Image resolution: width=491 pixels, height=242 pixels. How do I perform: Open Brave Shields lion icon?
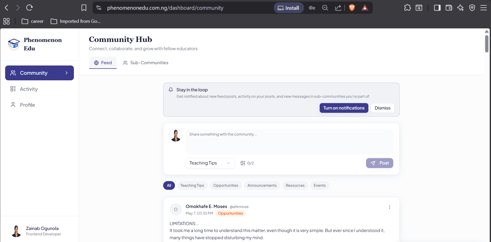coord(352,8)
